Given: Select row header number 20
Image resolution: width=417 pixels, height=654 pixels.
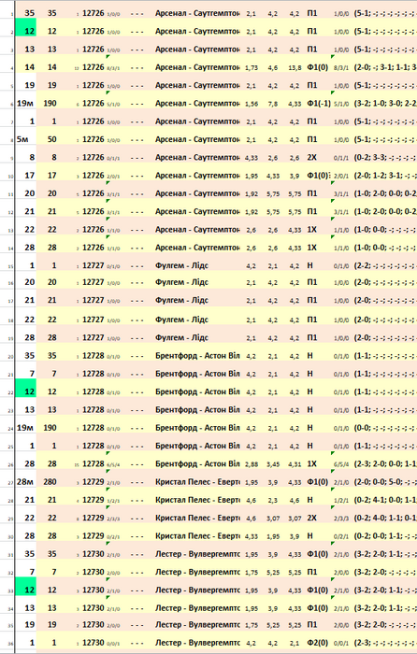Looking at the screenshot, I should point(10,358).
